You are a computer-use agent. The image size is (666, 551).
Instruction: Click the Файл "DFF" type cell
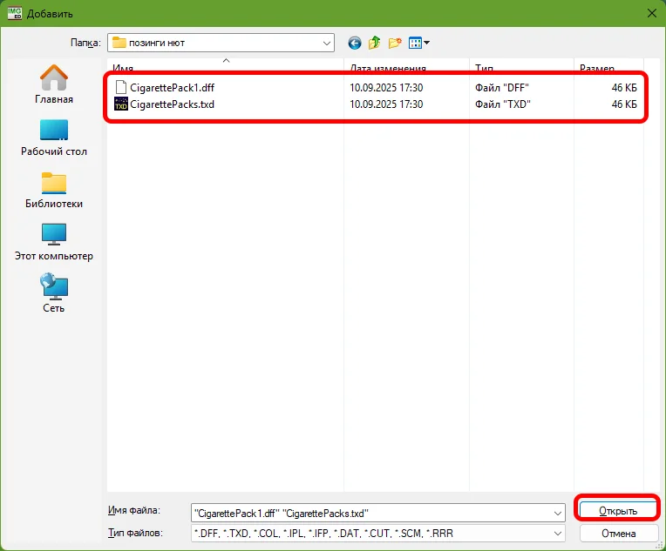point(501,87)
